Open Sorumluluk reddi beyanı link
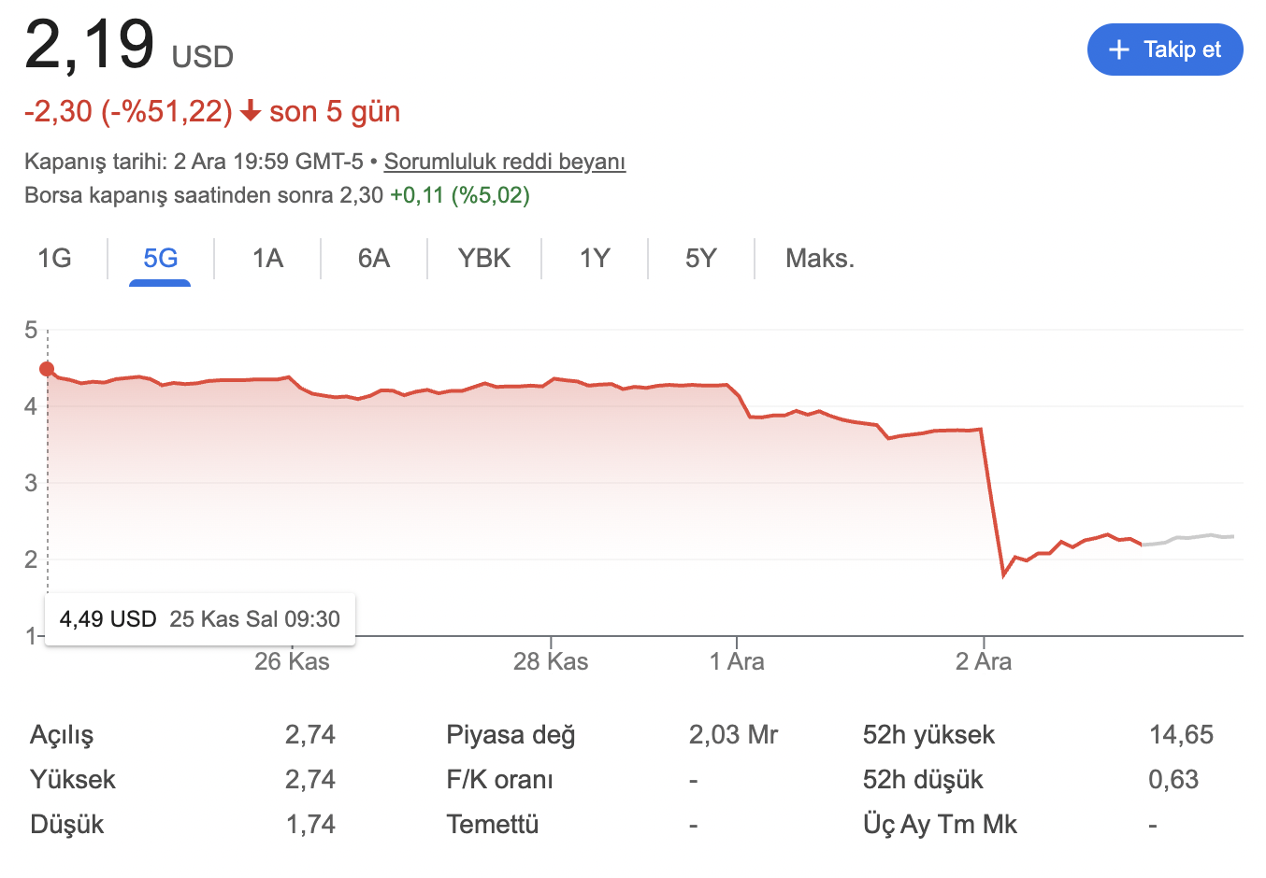The width and height of the screenshot is (1266, 878). click(x=505, y=162)
